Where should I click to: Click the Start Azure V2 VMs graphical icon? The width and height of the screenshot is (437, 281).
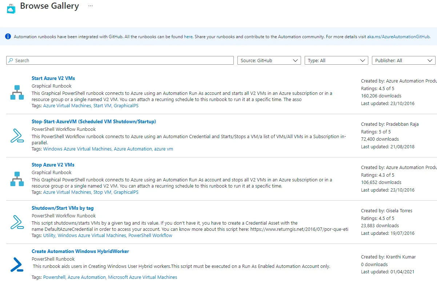point(17,92)
